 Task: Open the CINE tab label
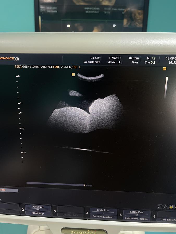(x=9, y=190)
